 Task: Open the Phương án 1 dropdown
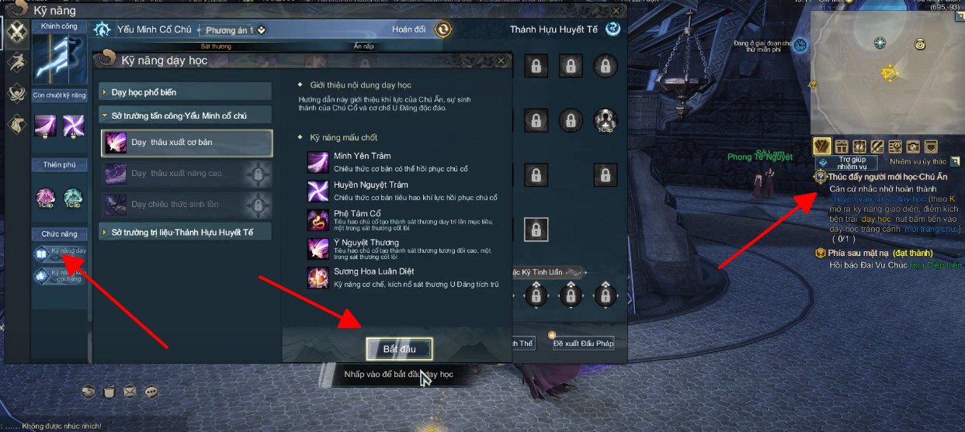point(232,30)
